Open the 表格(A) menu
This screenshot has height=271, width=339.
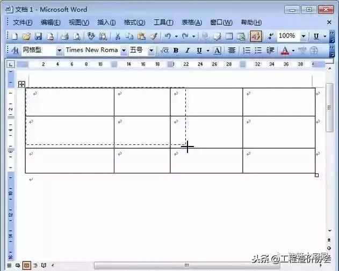pyautogui.click(x=192, y=22)
